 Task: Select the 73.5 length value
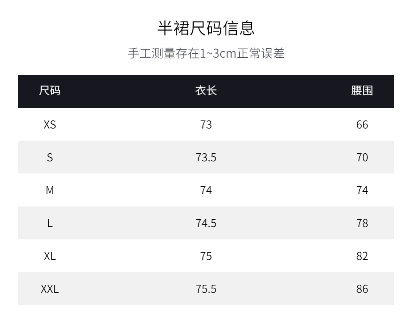[206, 158]
